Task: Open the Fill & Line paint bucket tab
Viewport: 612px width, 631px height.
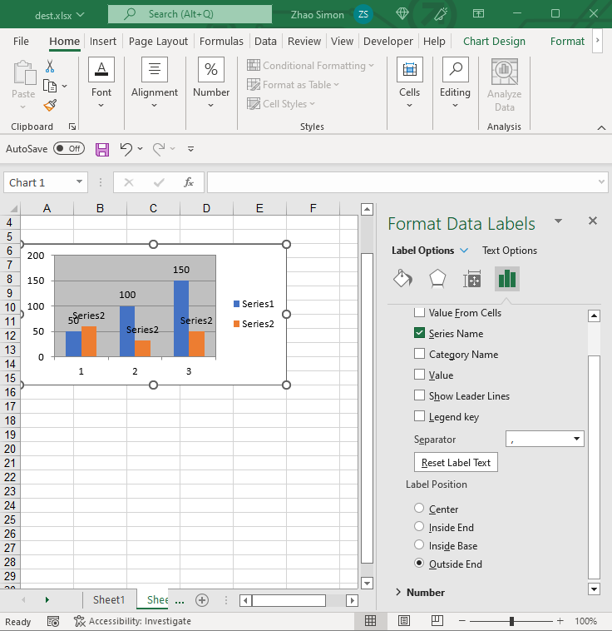Action: [402, 279]
